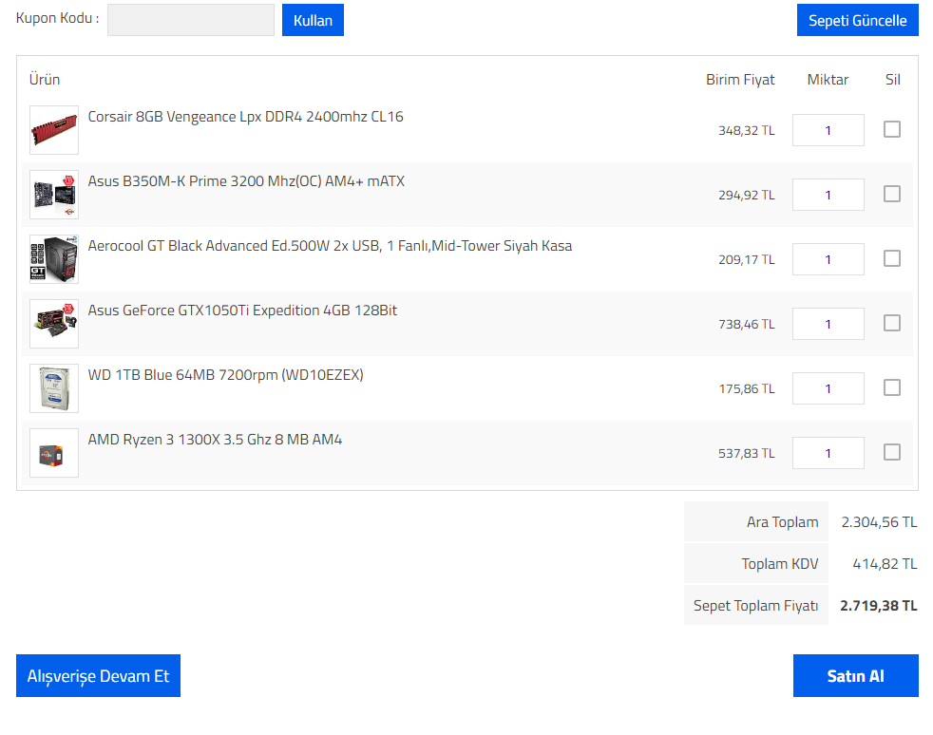
Task: Click the Corsair Vengeance RAM product thumbnail
Action: (x=54, y=130)
